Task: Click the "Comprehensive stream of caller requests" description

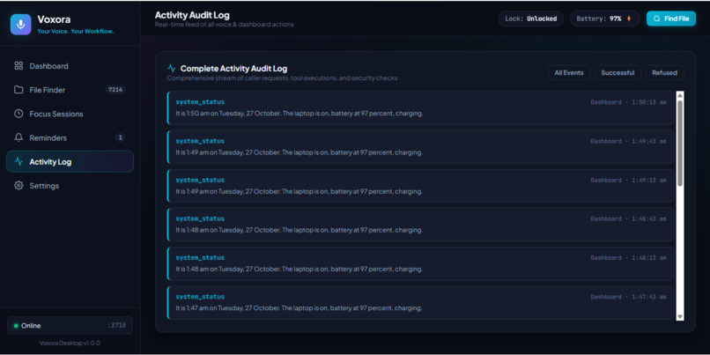Action: 282,78
